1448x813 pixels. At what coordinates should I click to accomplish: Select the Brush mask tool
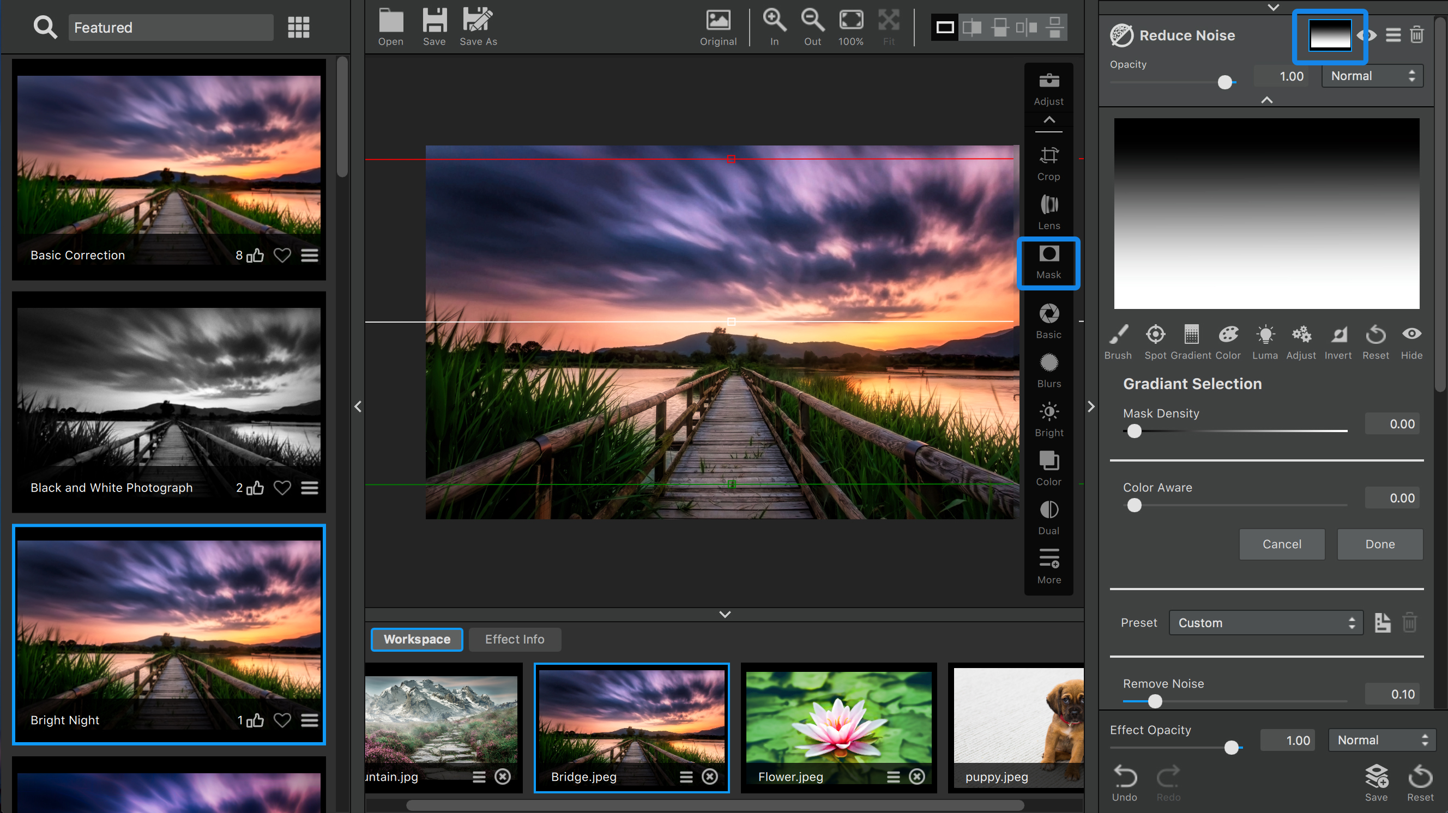tap(1118, 342)
